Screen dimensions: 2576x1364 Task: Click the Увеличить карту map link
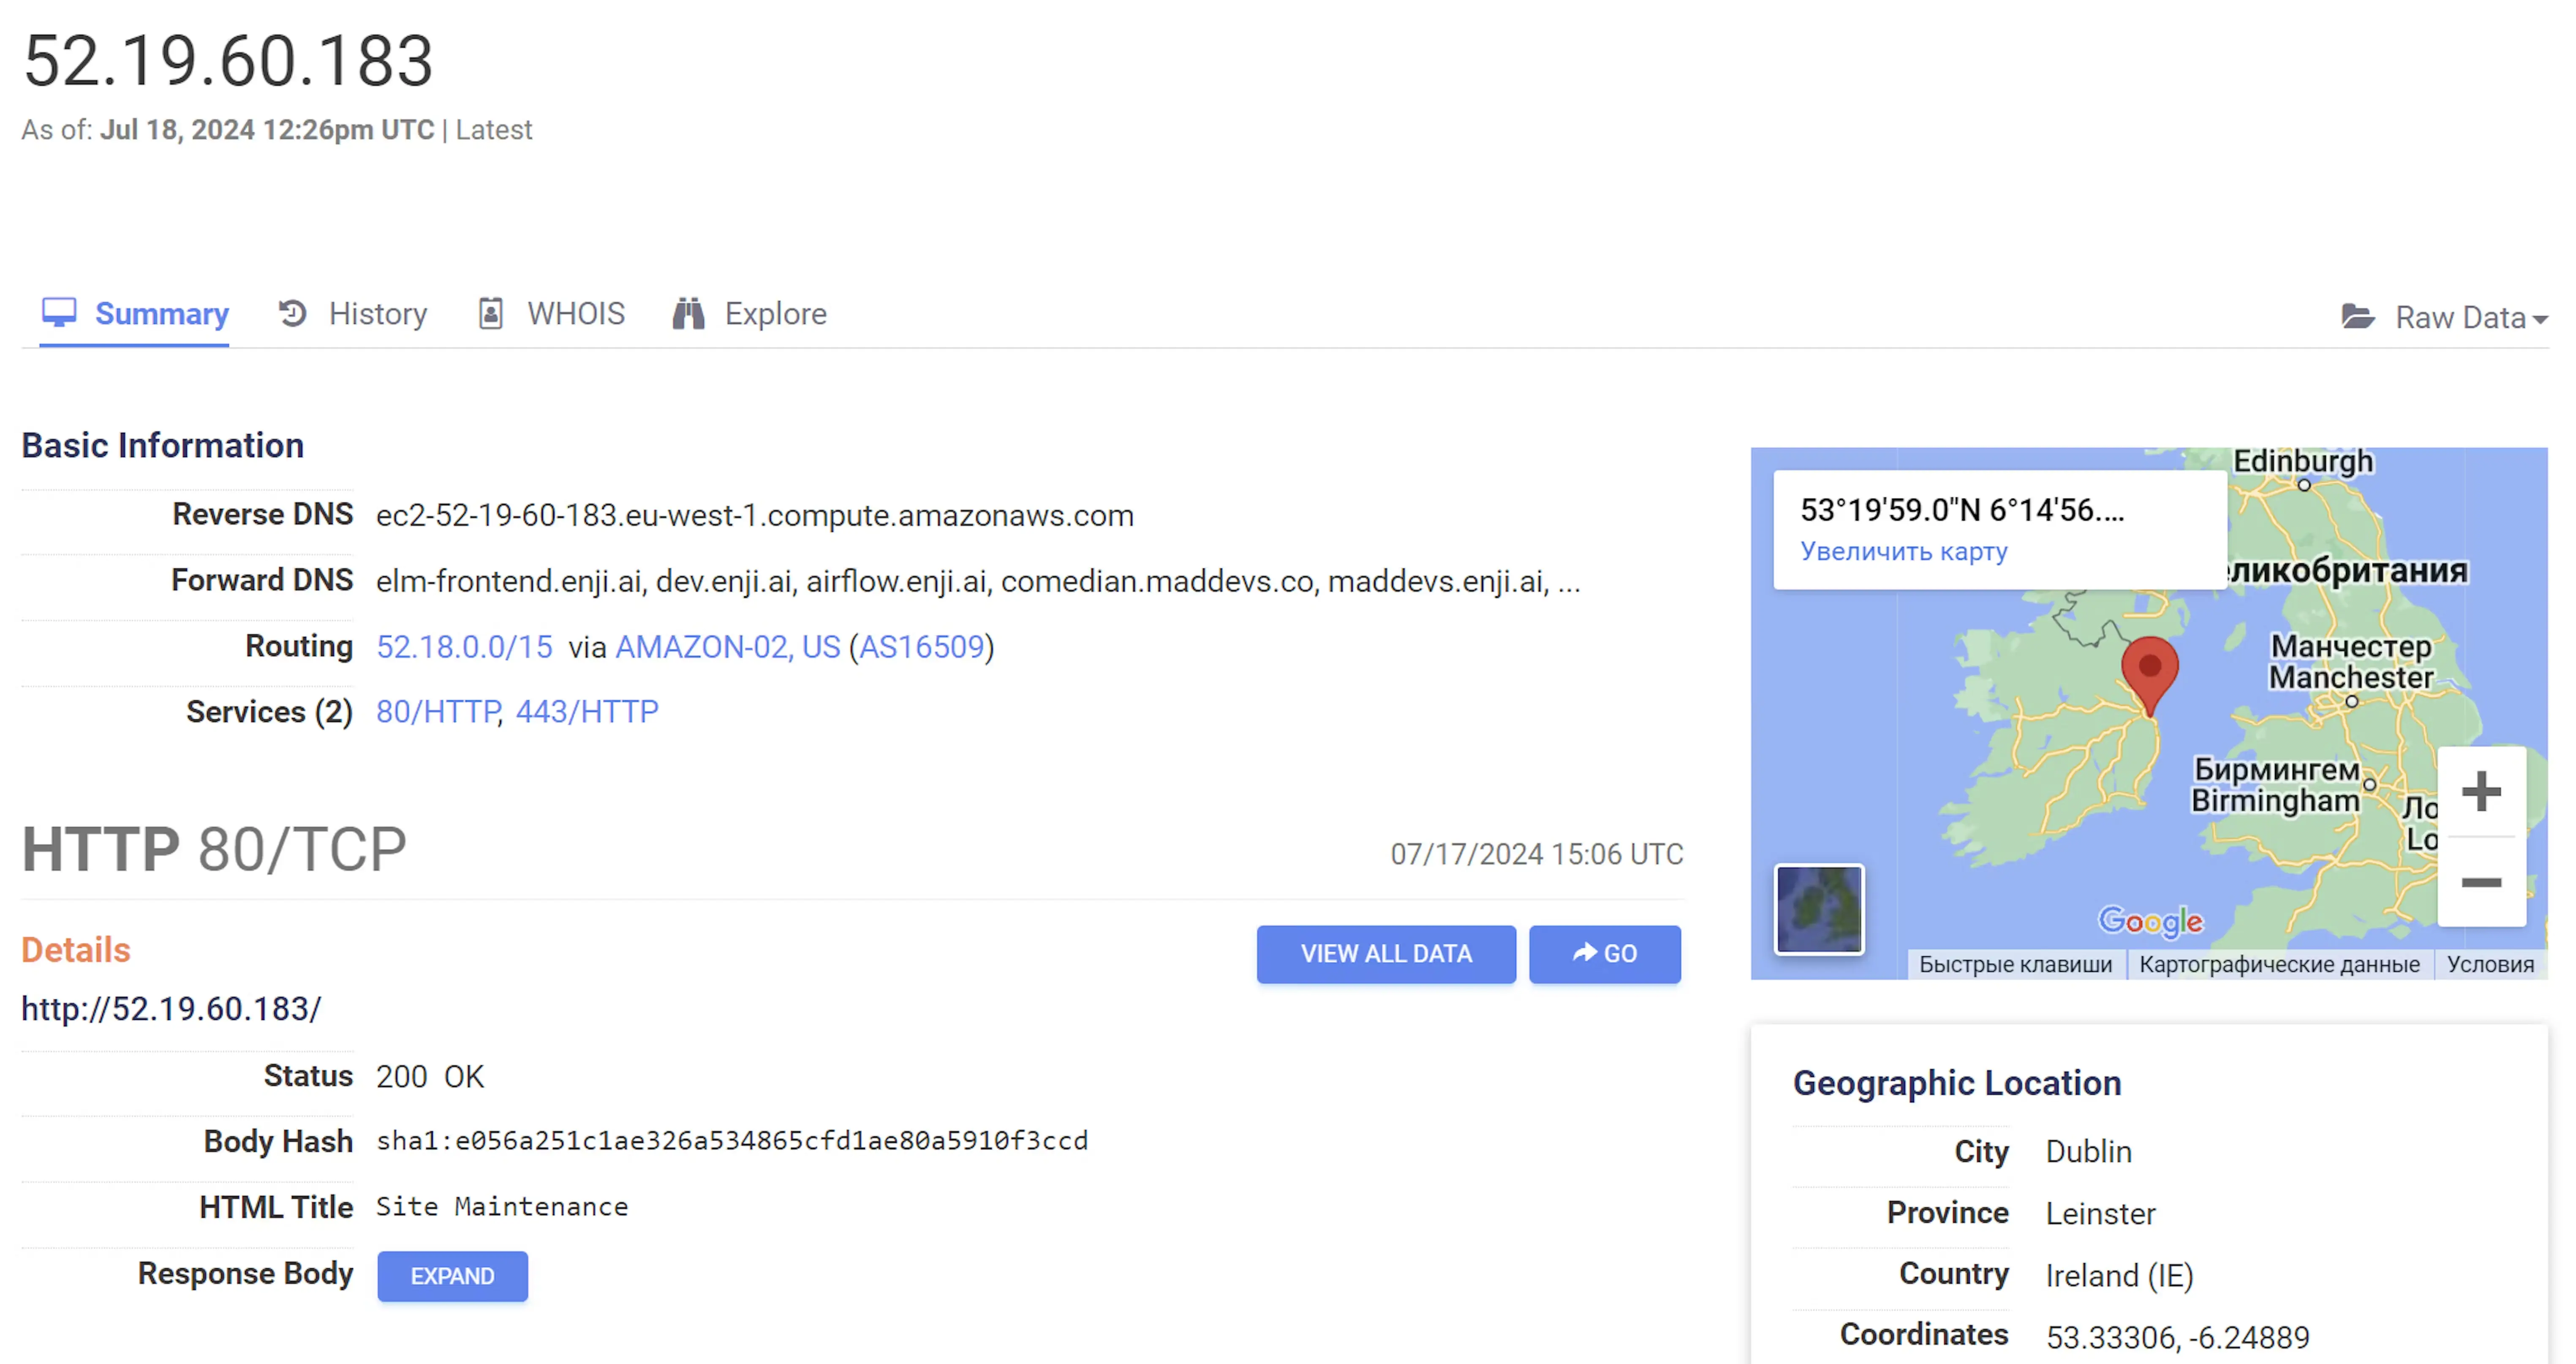(x=1903, y=551)
